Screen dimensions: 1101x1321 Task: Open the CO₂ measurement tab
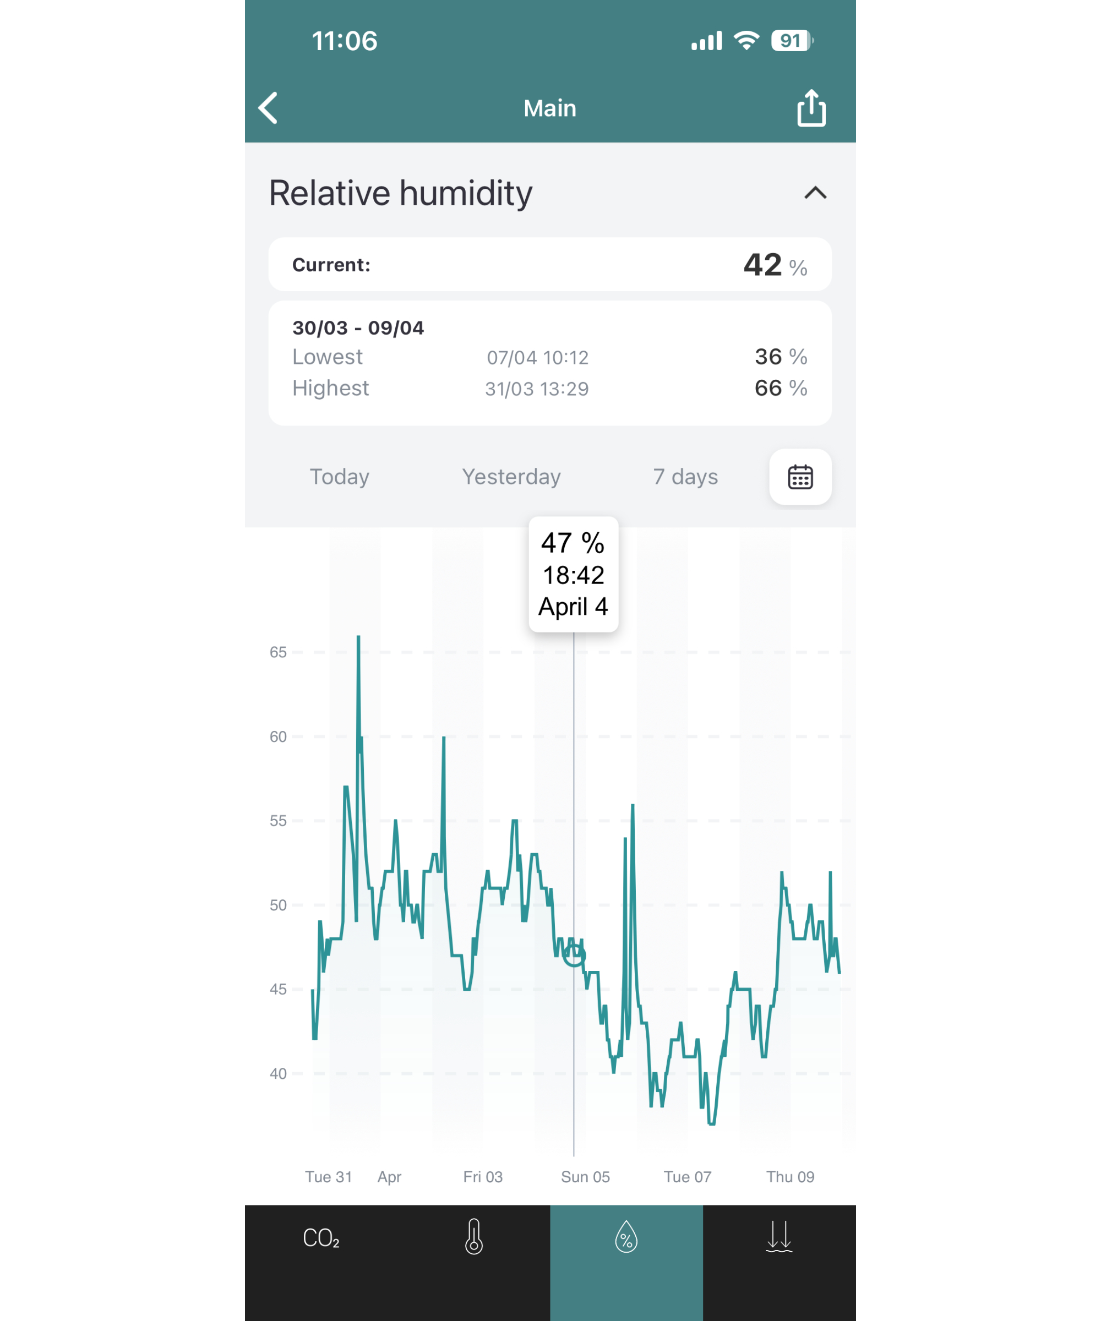pyautogui.click(x=321, y=1238)
